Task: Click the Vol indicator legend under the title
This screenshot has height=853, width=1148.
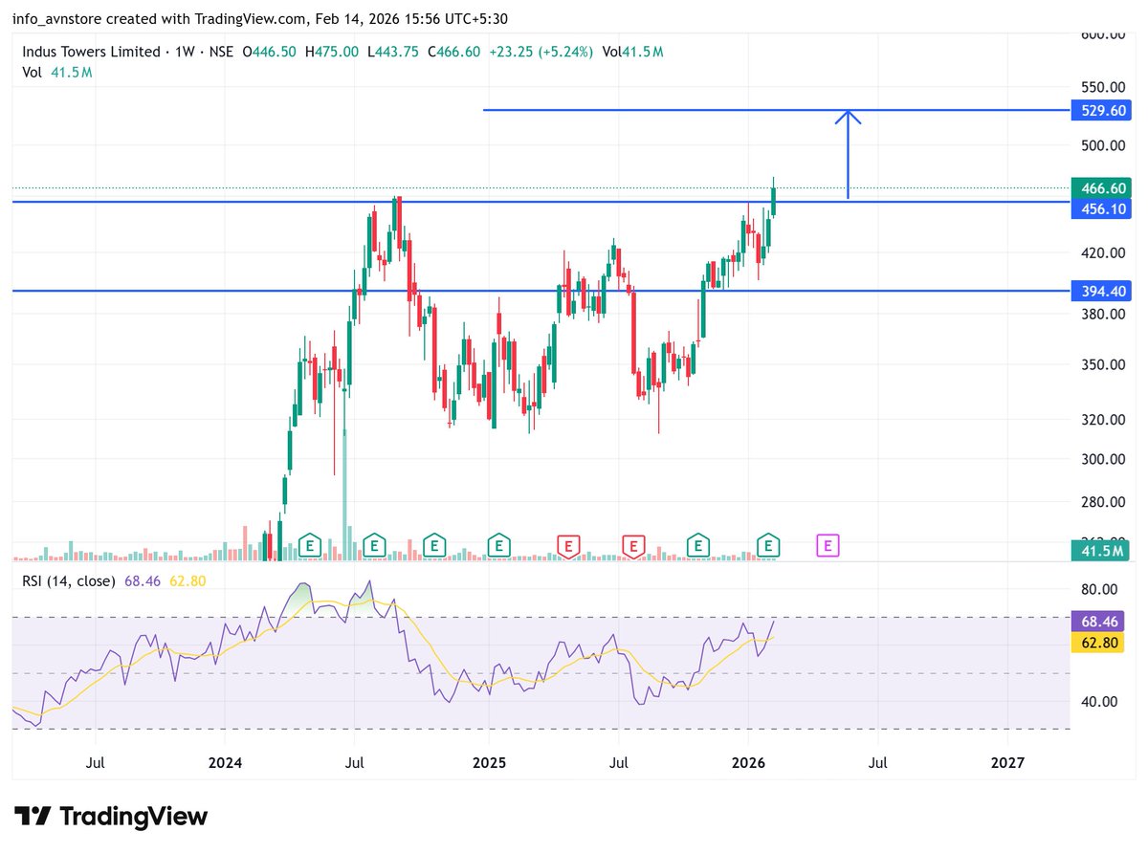Action: [32, 72]
